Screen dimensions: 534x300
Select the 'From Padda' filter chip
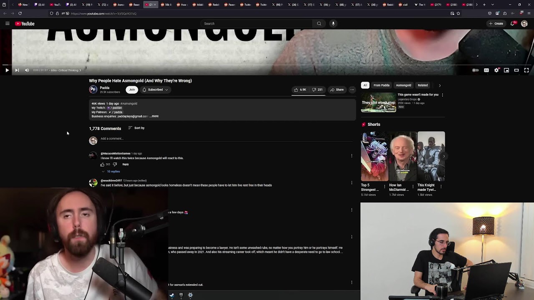381,85
